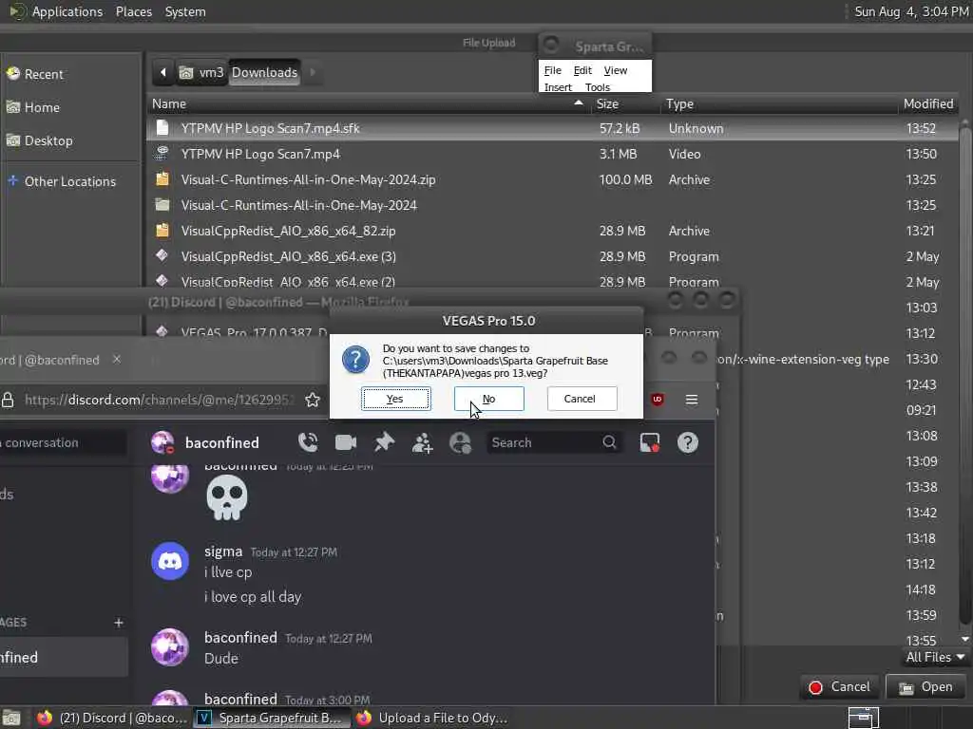Screen dimensions: 973x729
Task: Open the System menu
Action: tap(185, 11)
